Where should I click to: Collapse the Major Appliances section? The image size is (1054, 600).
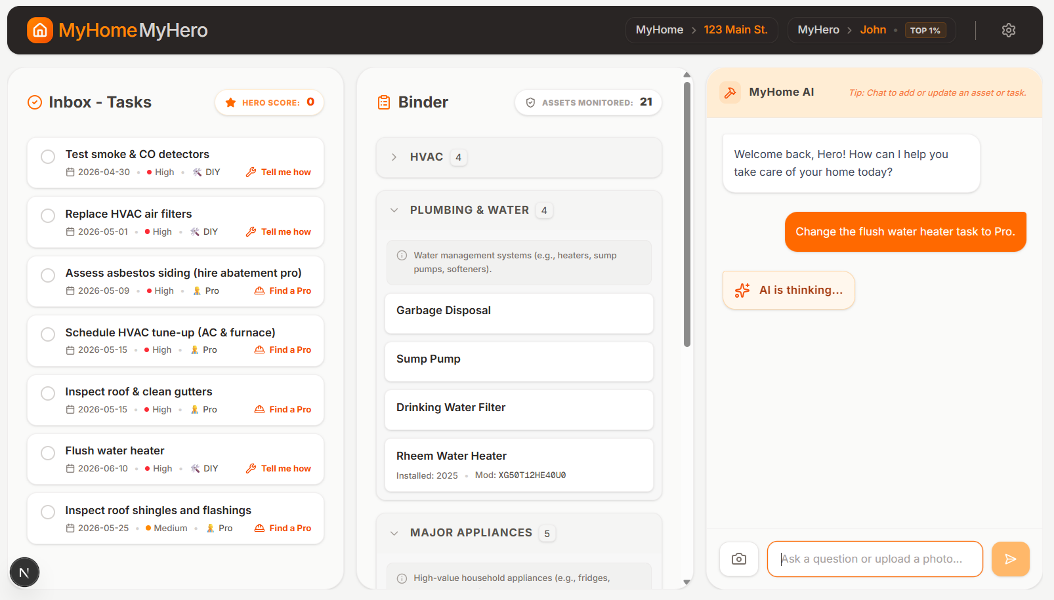click(394, 533)
